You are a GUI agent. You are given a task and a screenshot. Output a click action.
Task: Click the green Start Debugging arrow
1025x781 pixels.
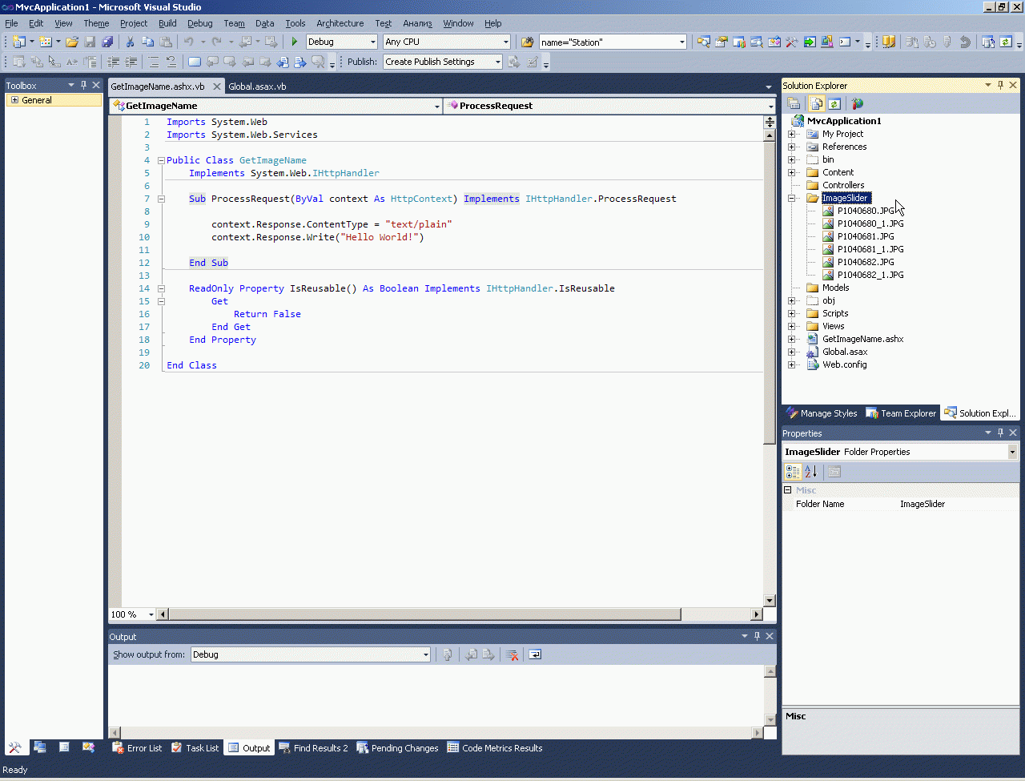coord(295,42)
